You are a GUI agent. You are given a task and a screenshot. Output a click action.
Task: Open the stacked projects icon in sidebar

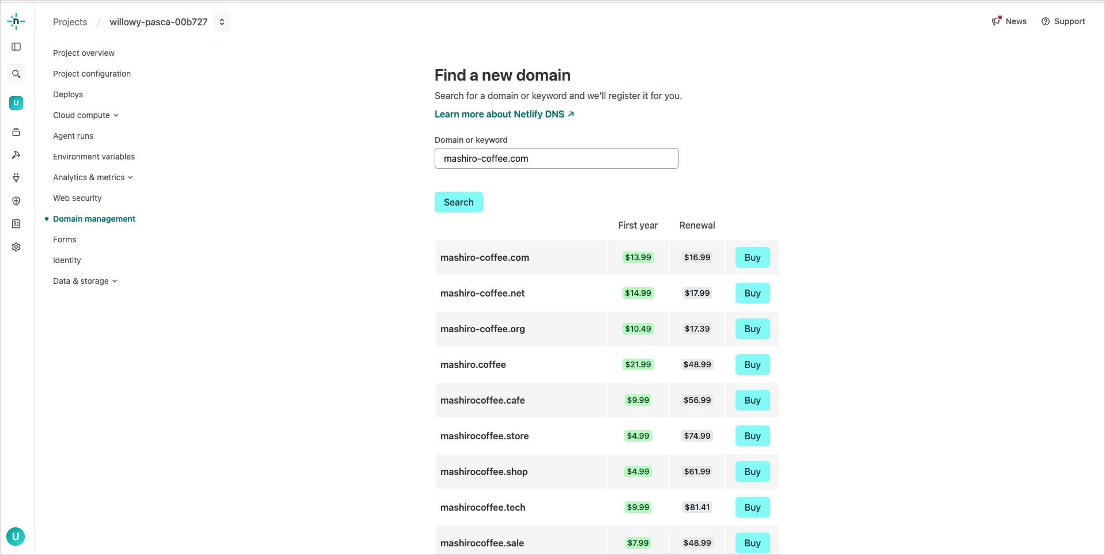(x=16, y=132)
